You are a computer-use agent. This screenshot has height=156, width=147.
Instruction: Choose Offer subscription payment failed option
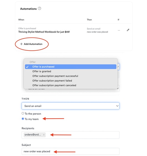coord(71,81)
